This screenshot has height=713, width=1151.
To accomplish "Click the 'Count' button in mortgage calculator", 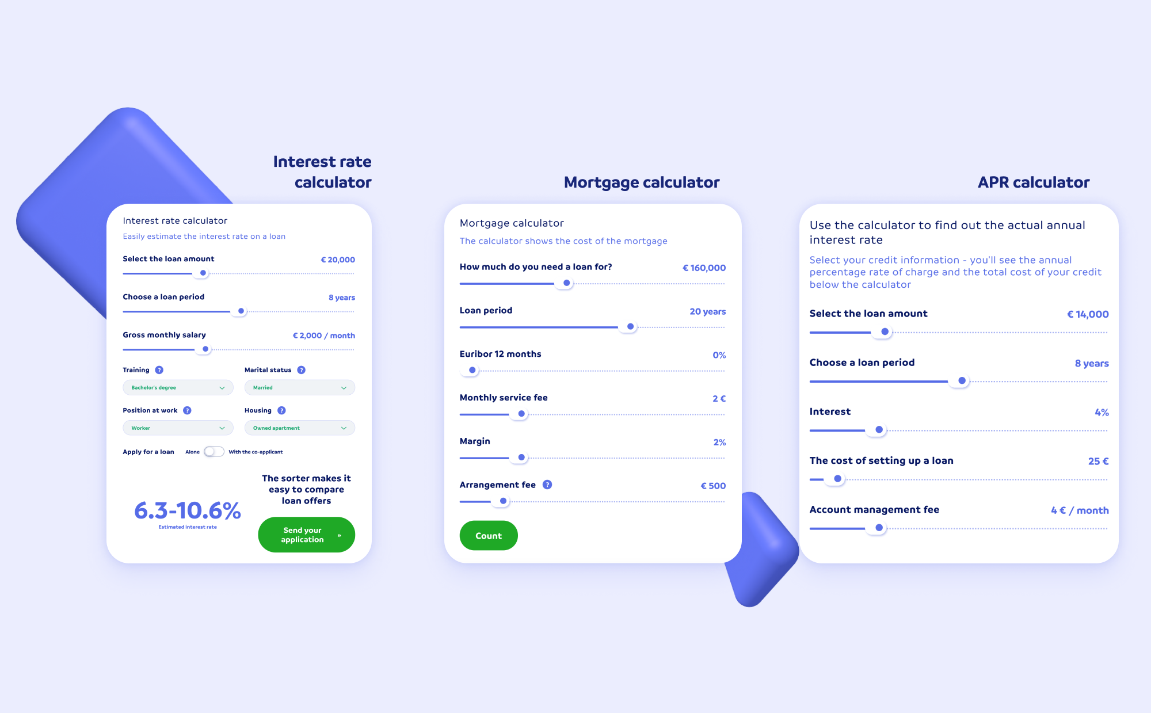I will (487, 536).
